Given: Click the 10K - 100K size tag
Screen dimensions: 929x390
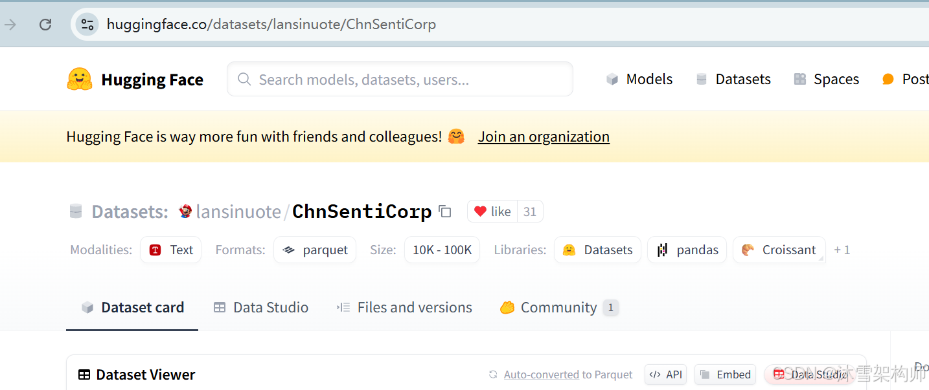Looking at the screenshot, I should coord(442,250).
